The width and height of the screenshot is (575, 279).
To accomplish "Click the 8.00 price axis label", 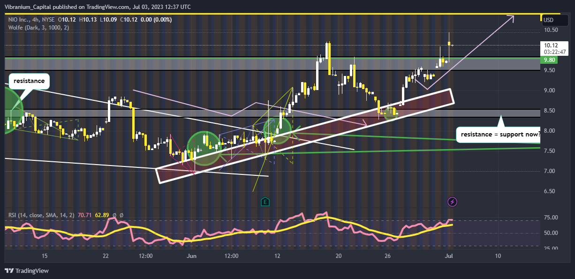I will 551,131.
